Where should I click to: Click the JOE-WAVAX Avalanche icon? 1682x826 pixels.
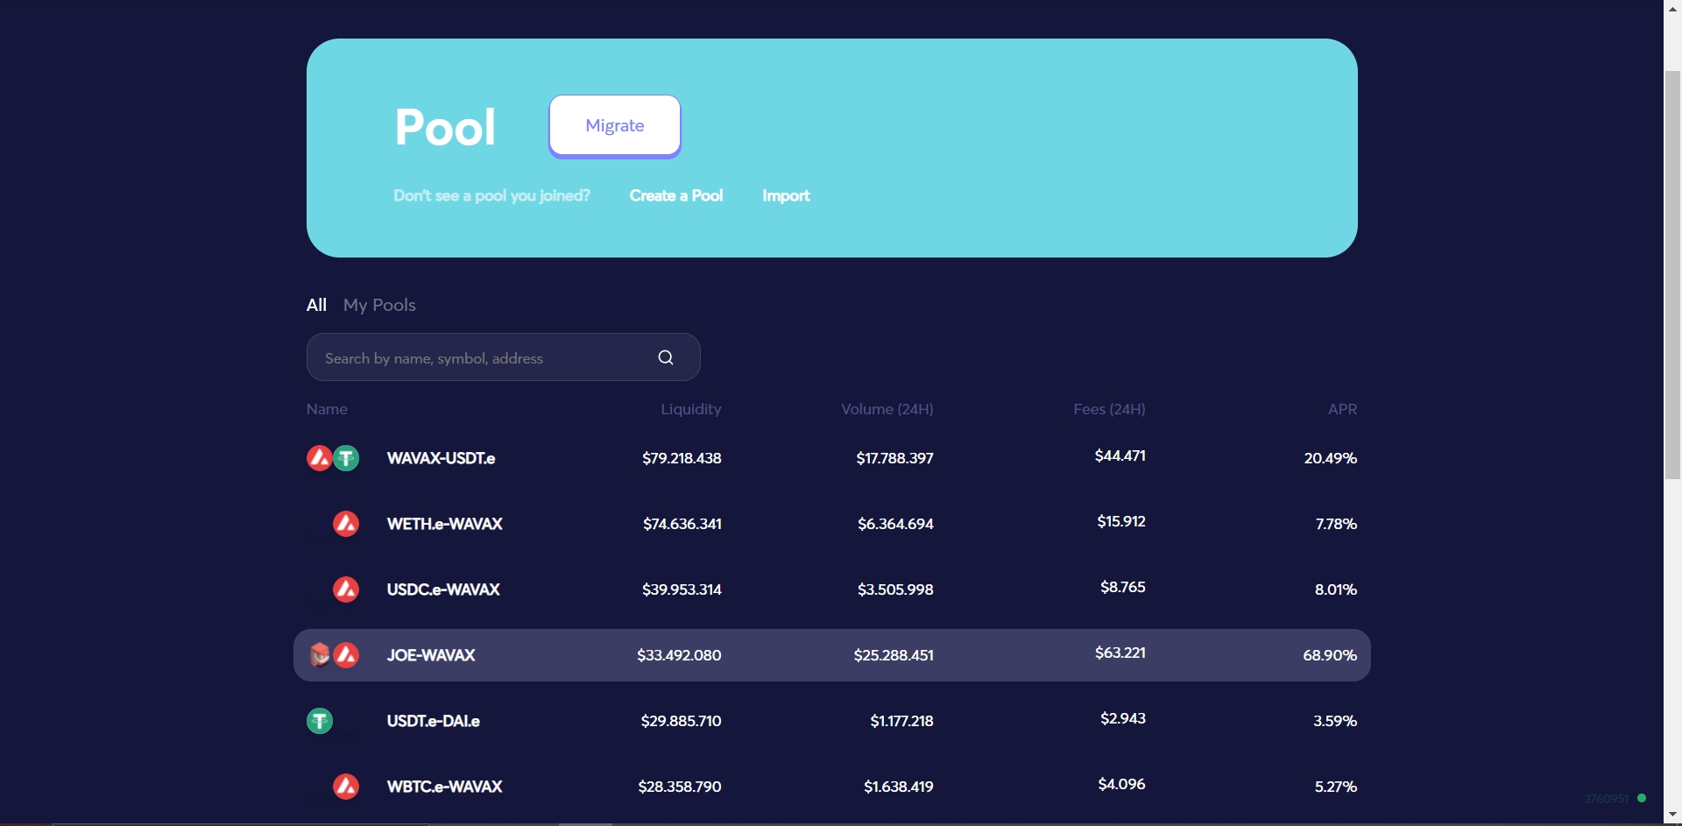(346, 655)
